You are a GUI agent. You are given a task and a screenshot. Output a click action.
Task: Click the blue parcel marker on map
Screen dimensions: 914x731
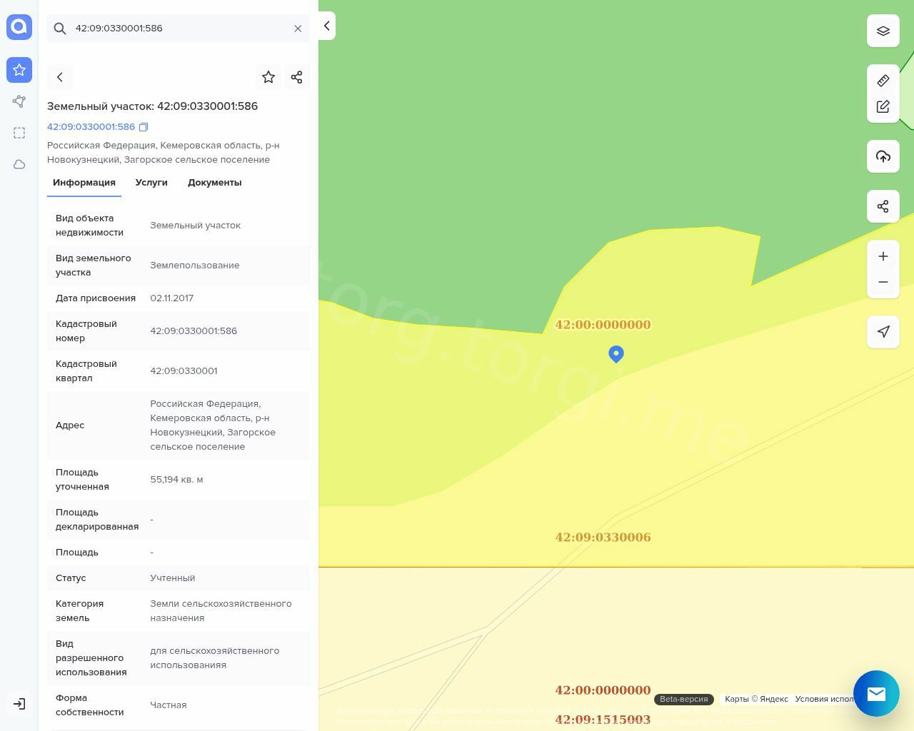coord(616,353)
